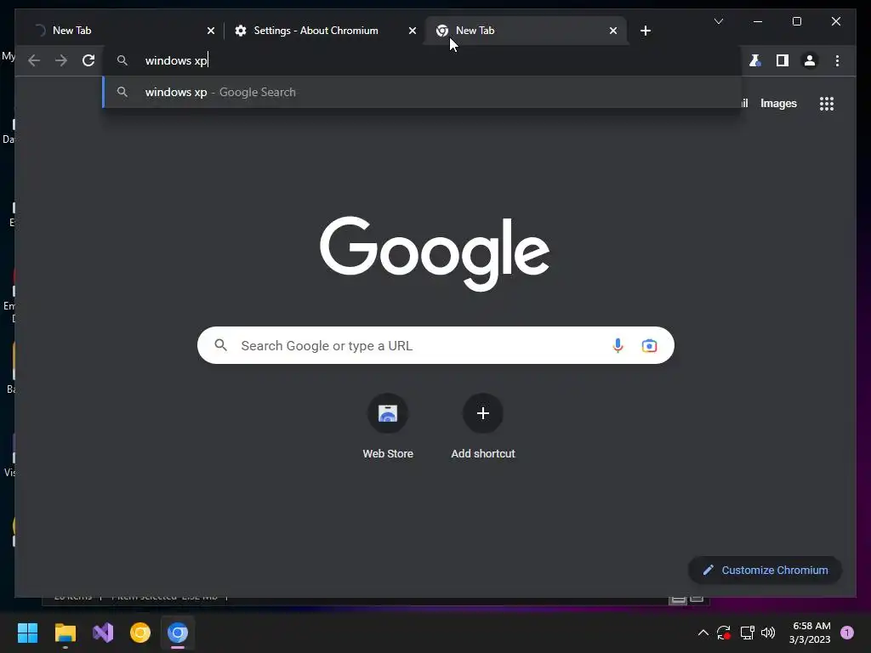Expand the tab search chevron

[718, 21]
